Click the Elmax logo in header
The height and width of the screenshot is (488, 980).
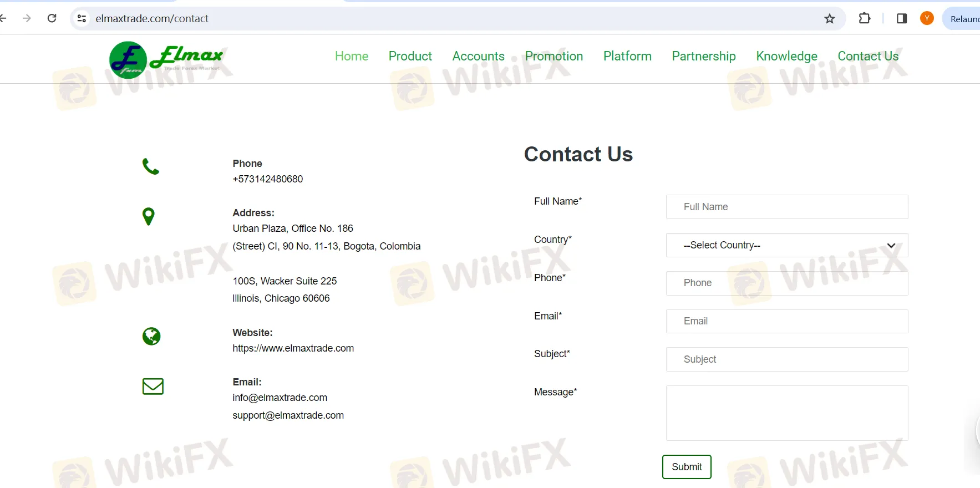[x=166, y=59]
